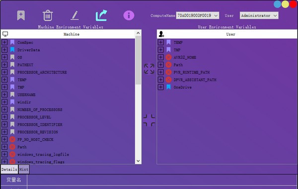Image resolution: width=298 pixels, height=189 pixels.
Task: Expand the user TMP variable node
Action: pyautogui.click(x=161, y=50)
